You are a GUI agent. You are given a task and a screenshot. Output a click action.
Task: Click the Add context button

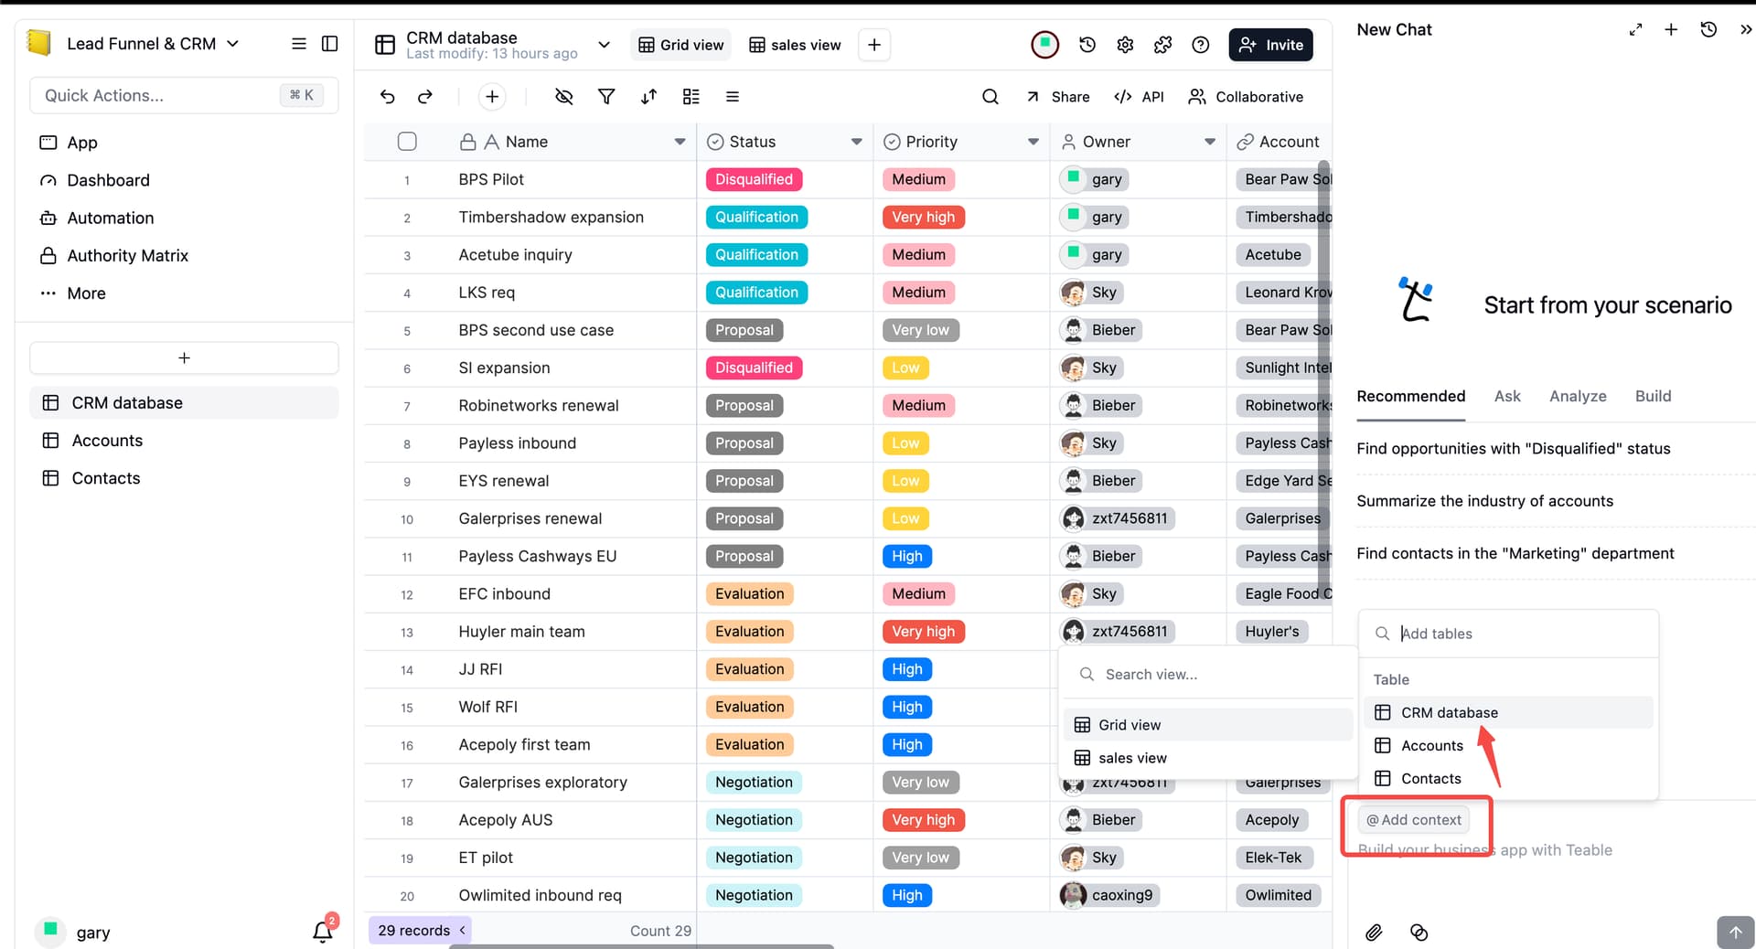[x=1414, y=820]
